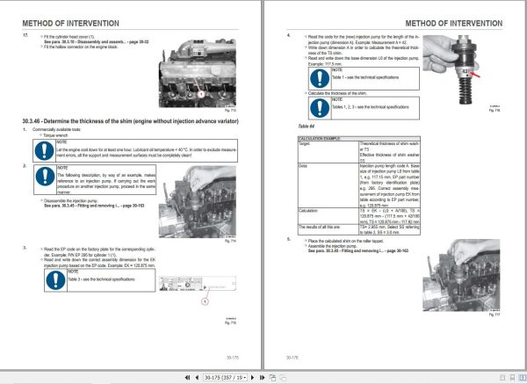Image resolution: width=527 pixels, height=384 pixels.
Task: Open the page 30-163 reference on left page
Action: point(94,206)
